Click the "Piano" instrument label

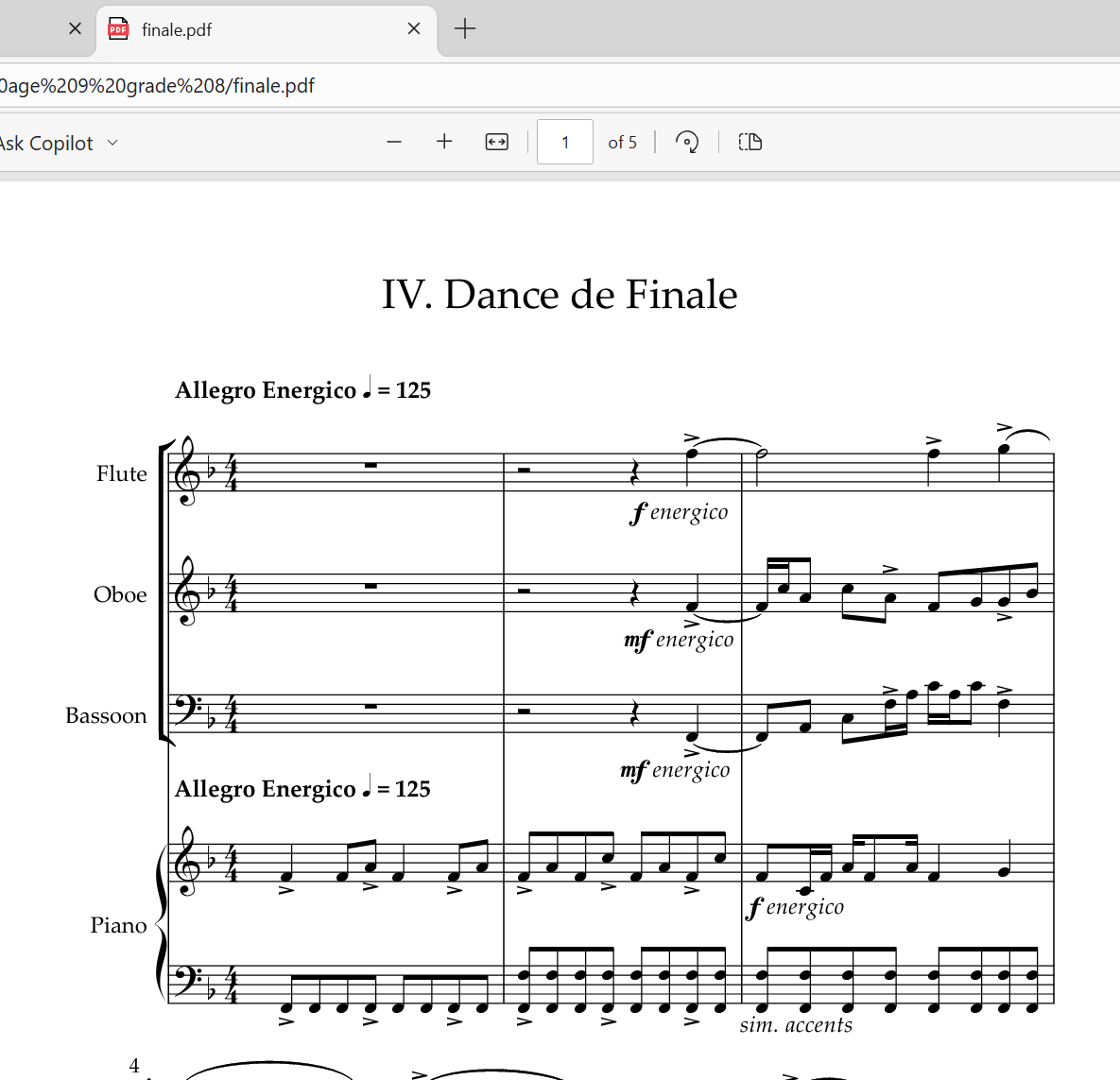[x=118, y=925]
